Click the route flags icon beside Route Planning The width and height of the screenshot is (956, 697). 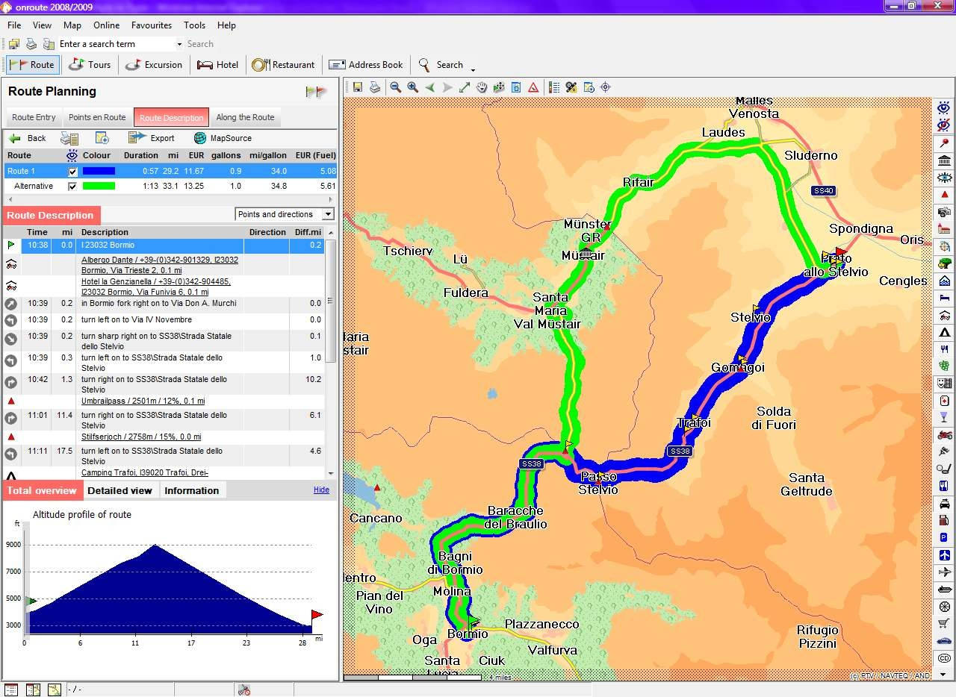317,92
